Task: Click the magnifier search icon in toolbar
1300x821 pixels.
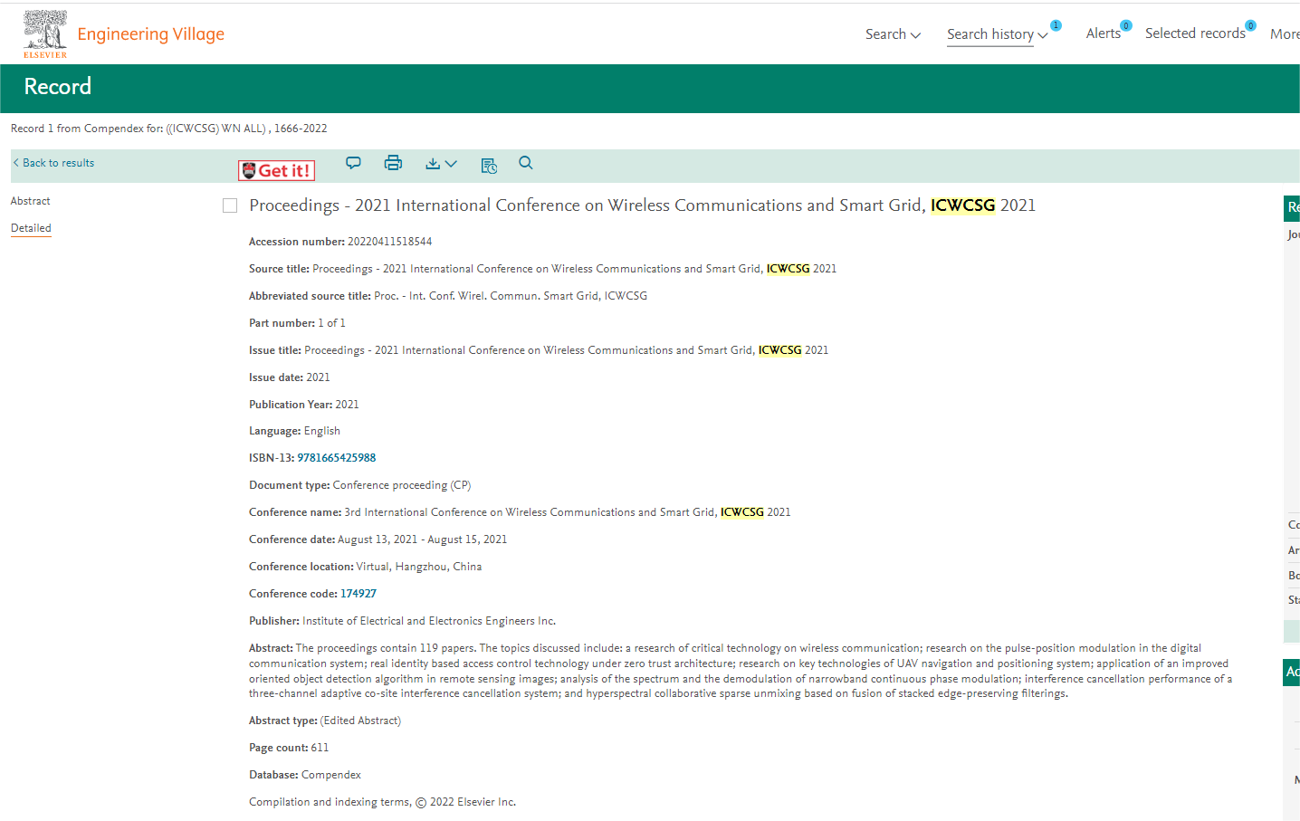Action: point(526,163)
